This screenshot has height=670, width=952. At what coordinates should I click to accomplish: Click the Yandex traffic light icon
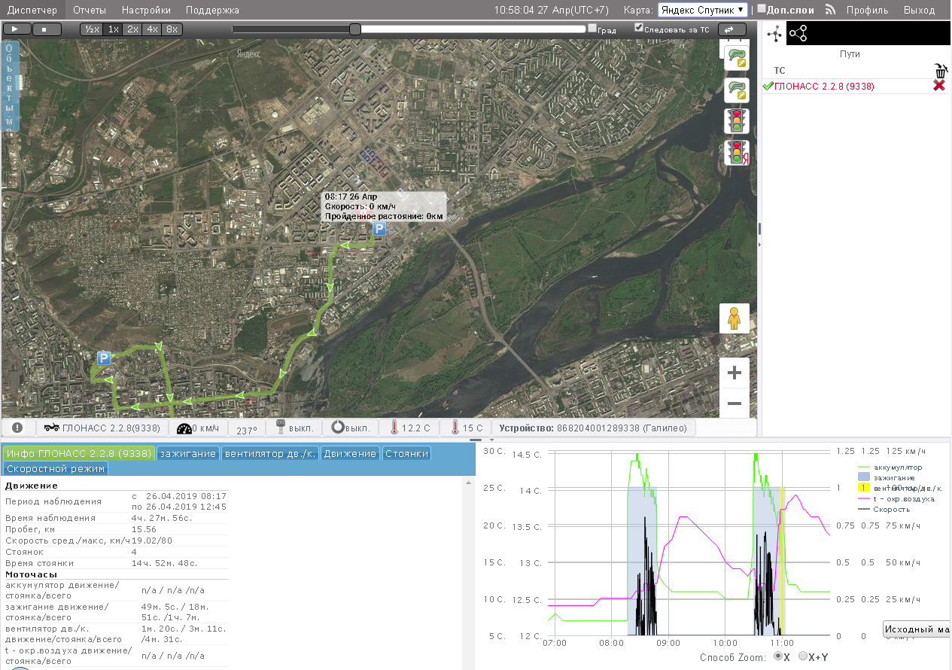pyautogui.click(x=736, y=153)
